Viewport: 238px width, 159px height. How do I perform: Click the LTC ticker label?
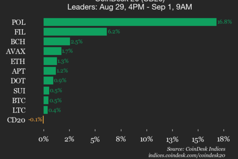tap(18, 110)
